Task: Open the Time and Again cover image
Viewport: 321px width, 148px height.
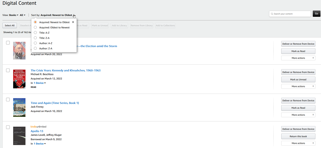Action: [x=19, y=107]
